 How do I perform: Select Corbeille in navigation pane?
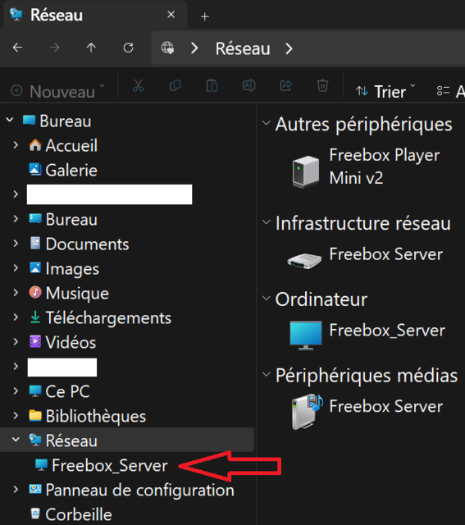click(79, 514)
